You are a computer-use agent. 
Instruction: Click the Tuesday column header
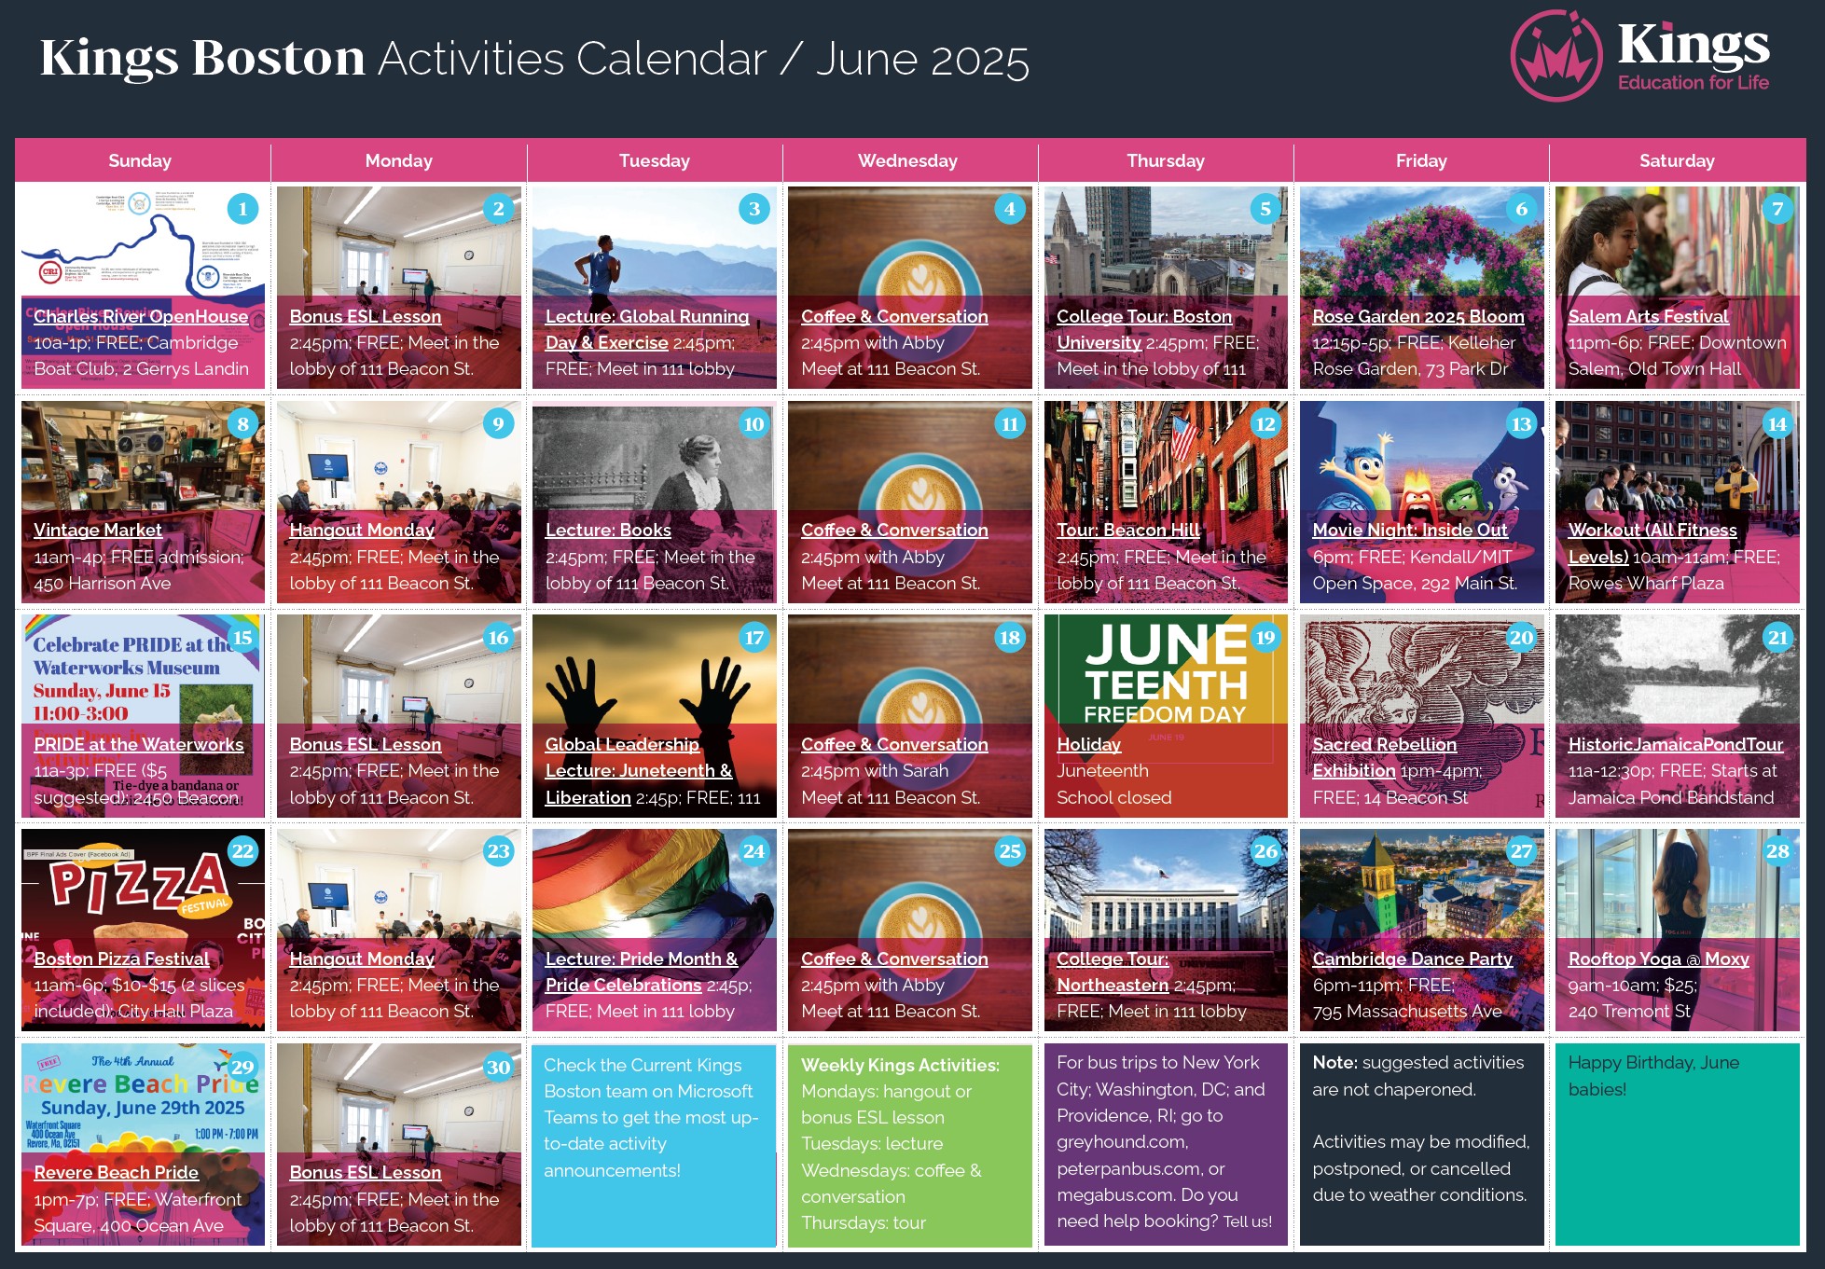pyautogui.click(x=655, y=160)
